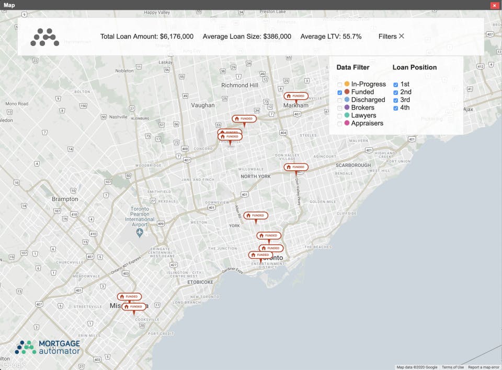Viewport: 502px width, 370px height.
Task: Click the Nobleton map label
Action: tap(124, 70)
